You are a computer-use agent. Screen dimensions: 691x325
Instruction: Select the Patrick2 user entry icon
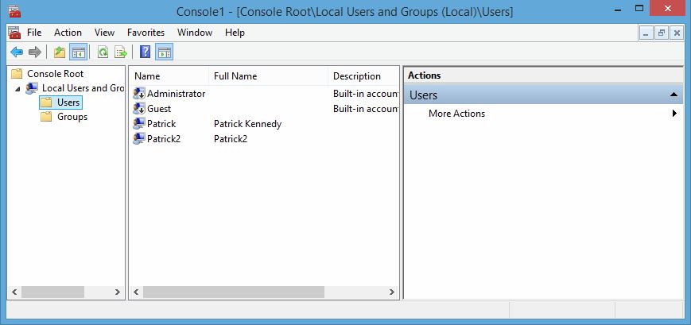click(x=139, y=139)
